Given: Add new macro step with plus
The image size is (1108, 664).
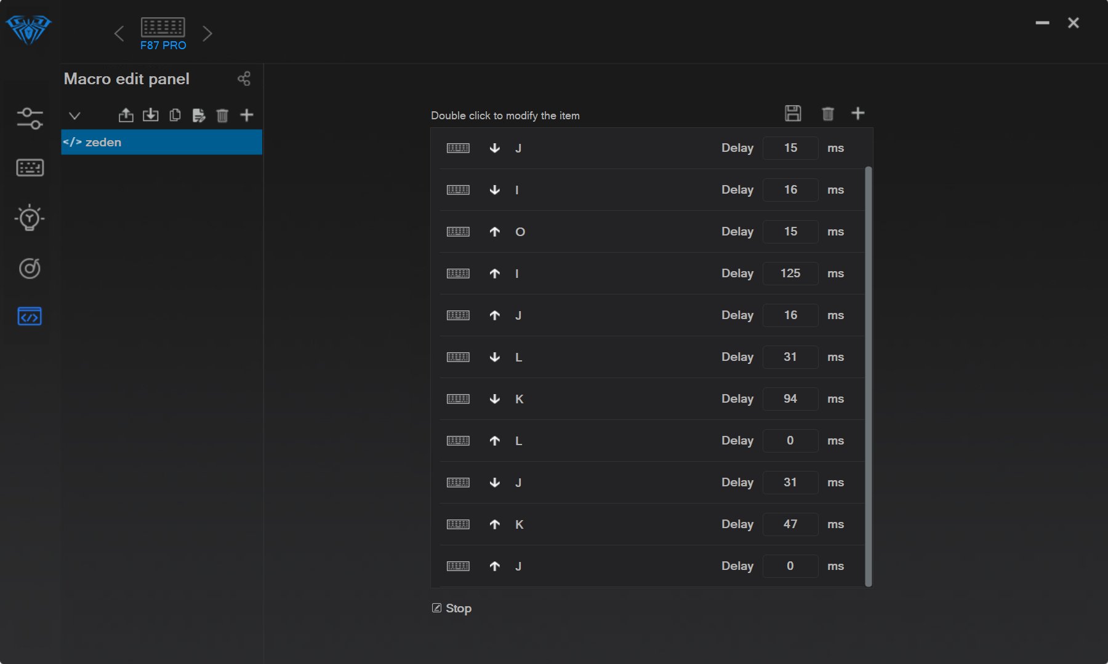Looking at the screenshot, I should pos(857,113).
